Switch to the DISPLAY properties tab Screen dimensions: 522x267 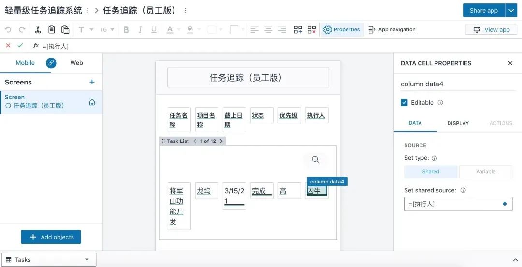[x=458, y=123]
